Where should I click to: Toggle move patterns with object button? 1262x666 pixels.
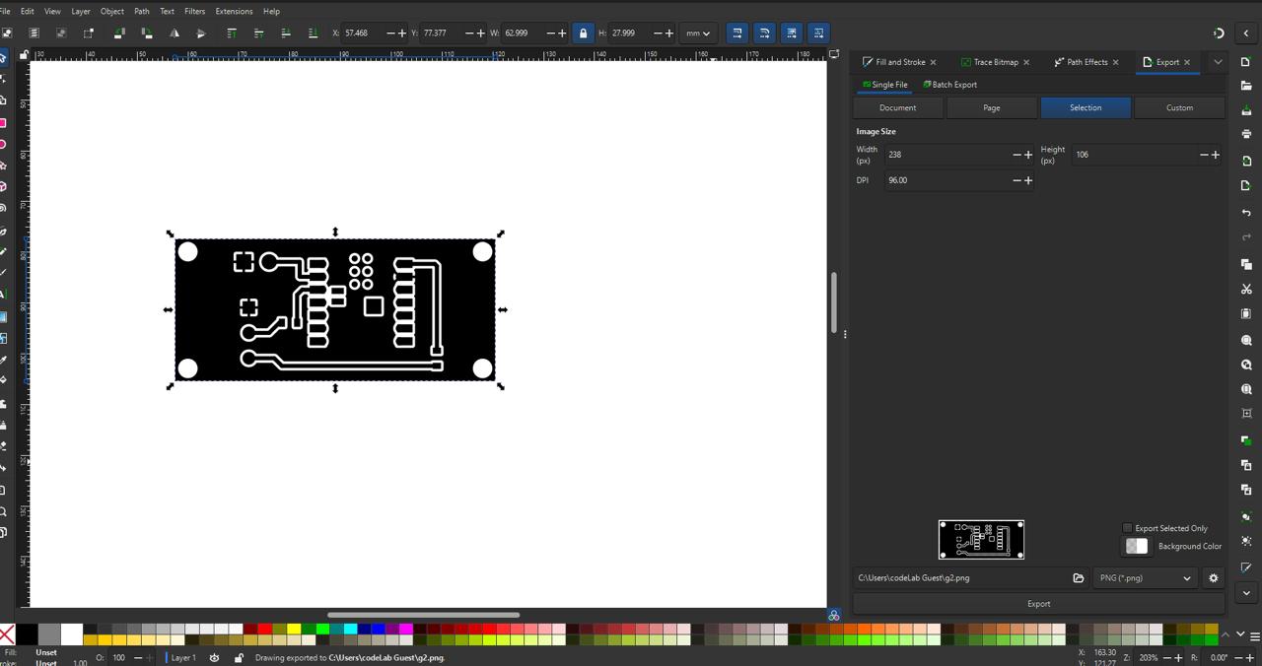[819, 33]
